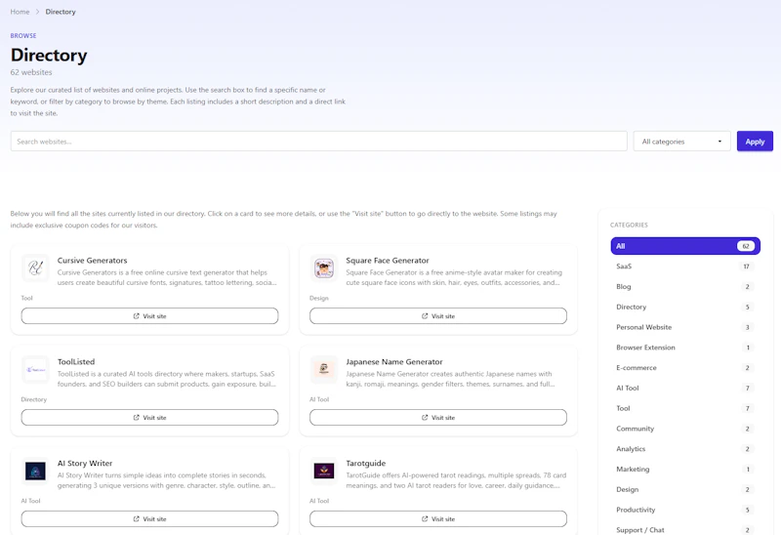Filter by E-commerce category
This screenshot has height=535, width=781.
(685, 368)
